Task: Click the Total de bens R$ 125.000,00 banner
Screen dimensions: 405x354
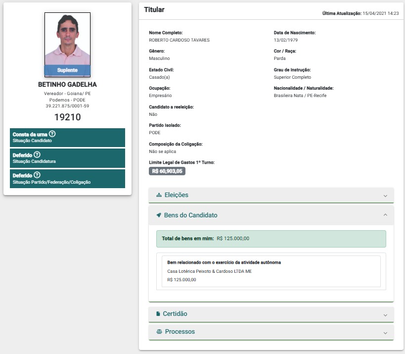Action: (x=271, y=239)
